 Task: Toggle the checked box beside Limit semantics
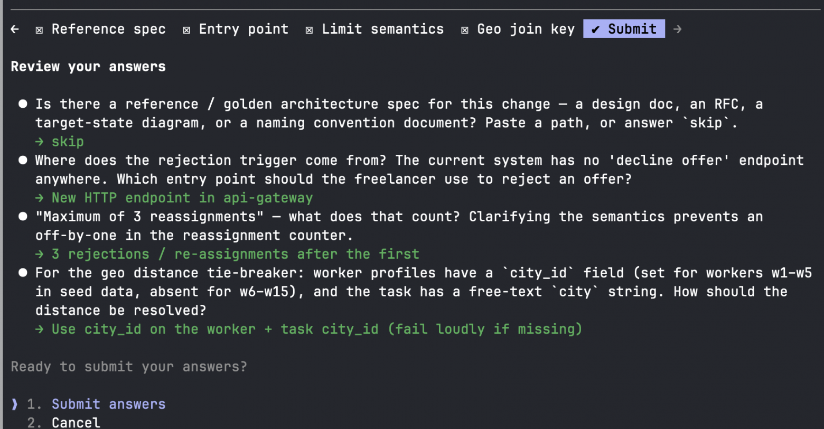click(310, 30)
